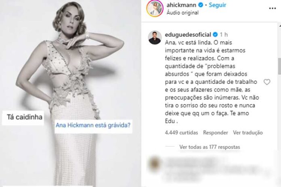This screenshot has height=187, width=281.
Task: Click the eduguedesoficial username
Action: [188, 34]
